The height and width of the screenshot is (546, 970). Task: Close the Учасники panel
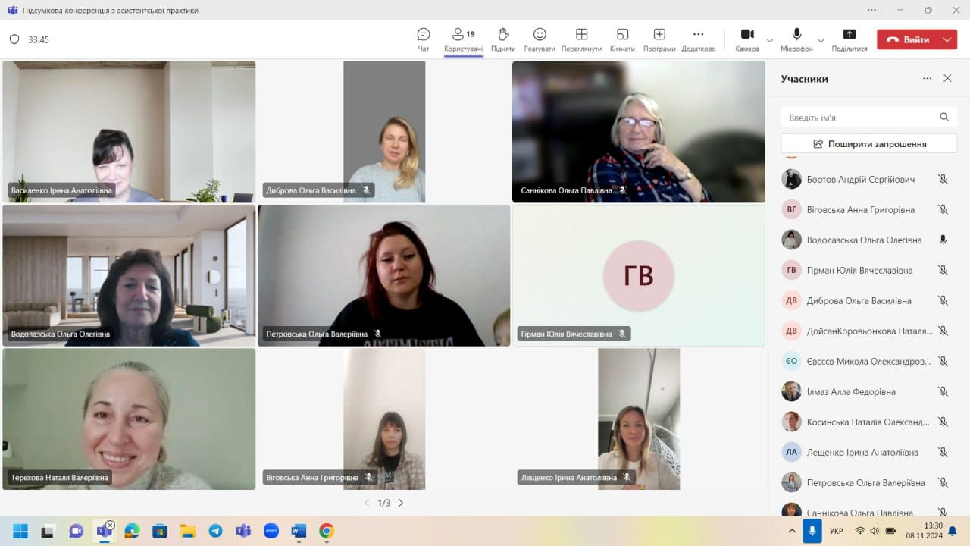(947, 78)
